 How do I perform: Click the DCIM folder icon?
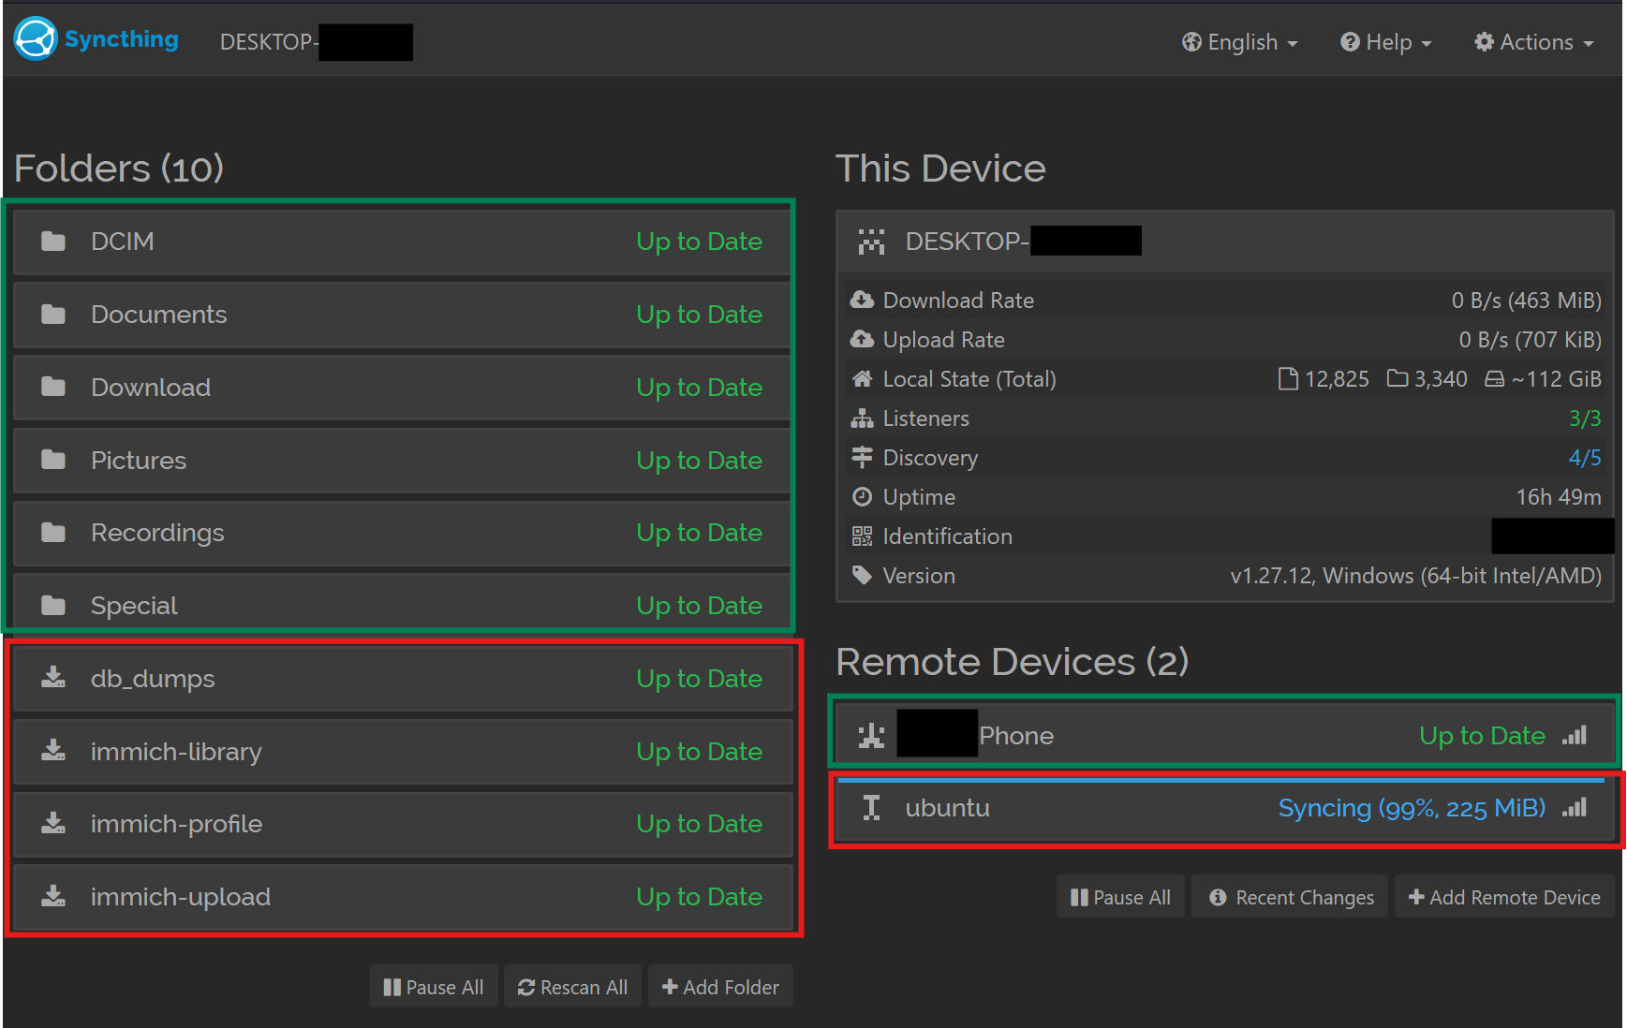[53, 242]
